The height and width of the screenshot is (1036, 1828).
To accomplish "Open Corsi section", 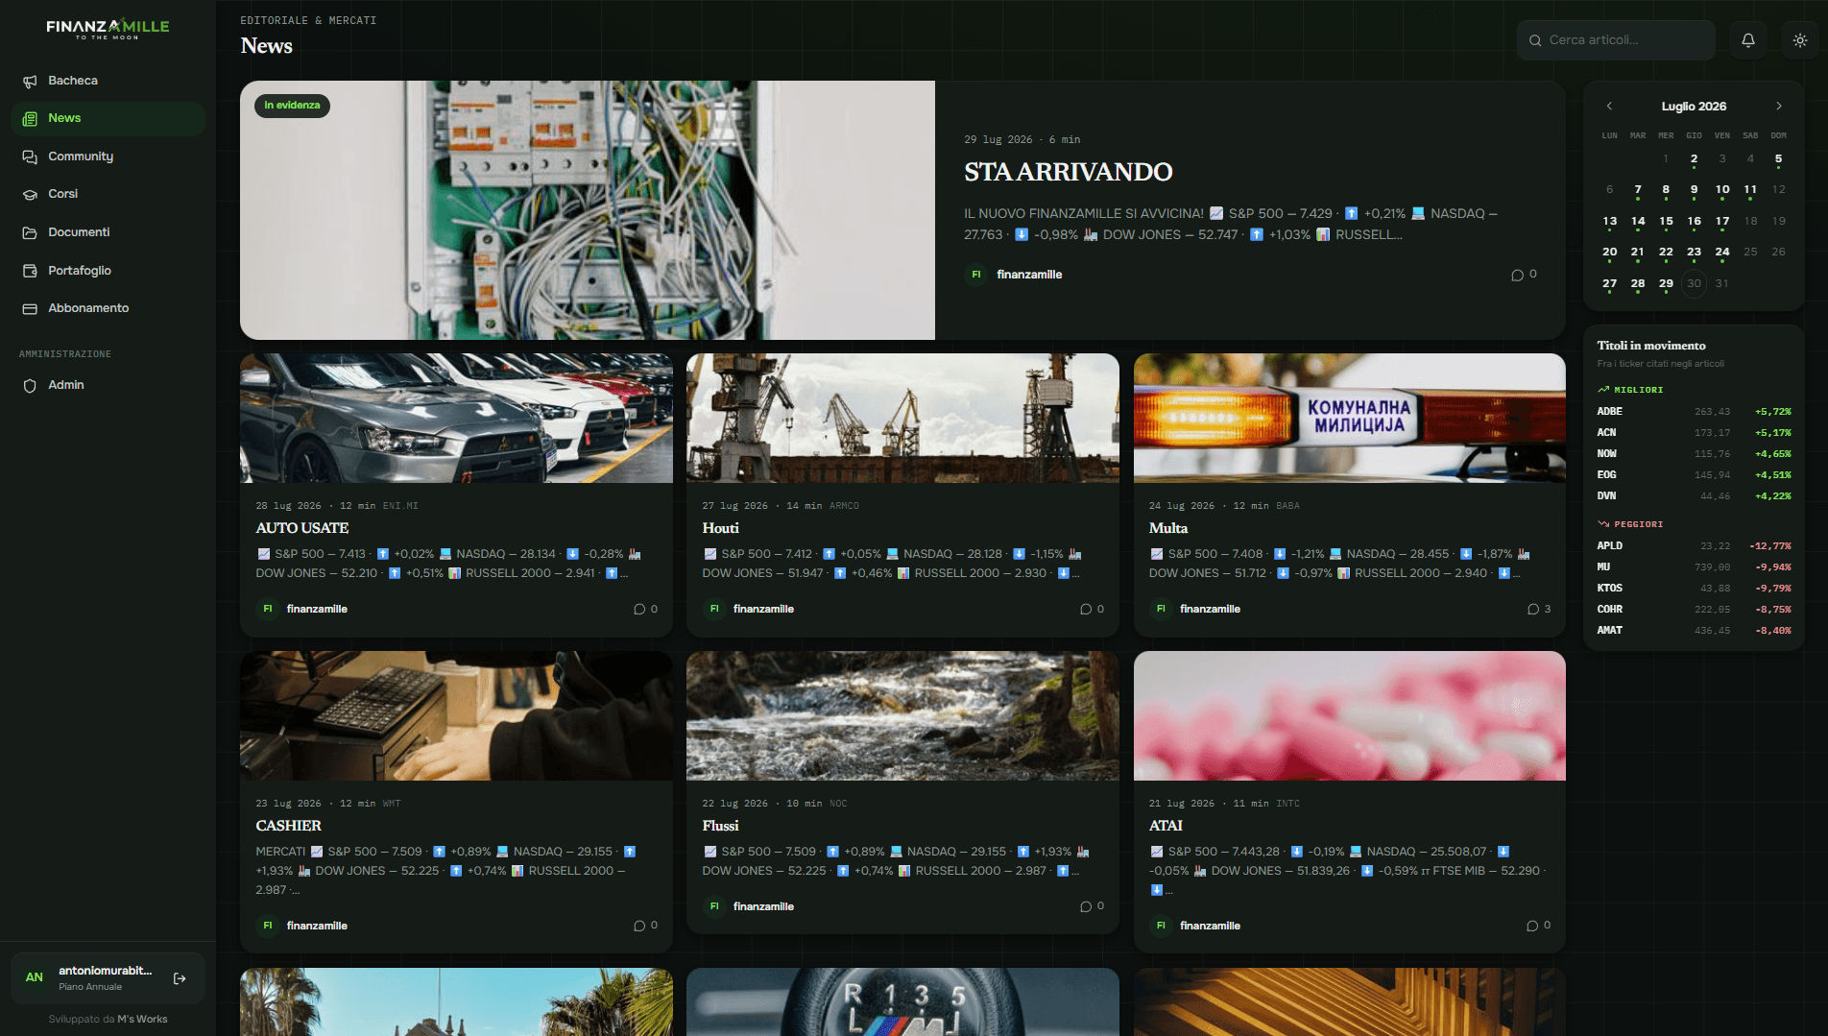I will [x=108, y=194].
